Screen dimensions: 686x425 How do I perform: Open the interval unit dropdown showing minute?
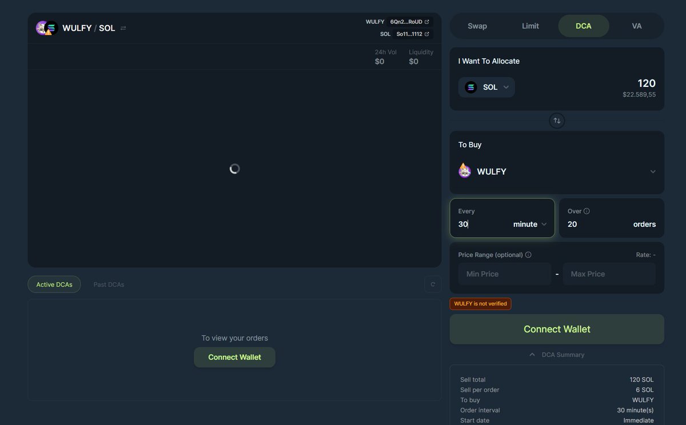coord(529,224)
